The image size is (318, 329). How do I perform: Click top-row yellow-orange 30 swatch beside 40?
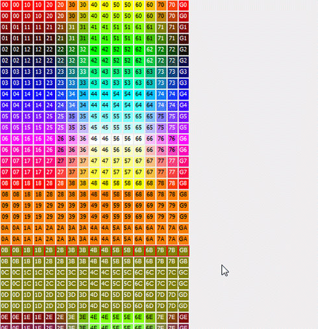(83, 5)
